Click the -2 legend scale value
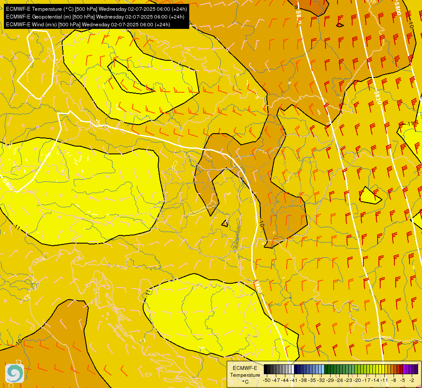 pyautogui.click(x=412, y=380)
